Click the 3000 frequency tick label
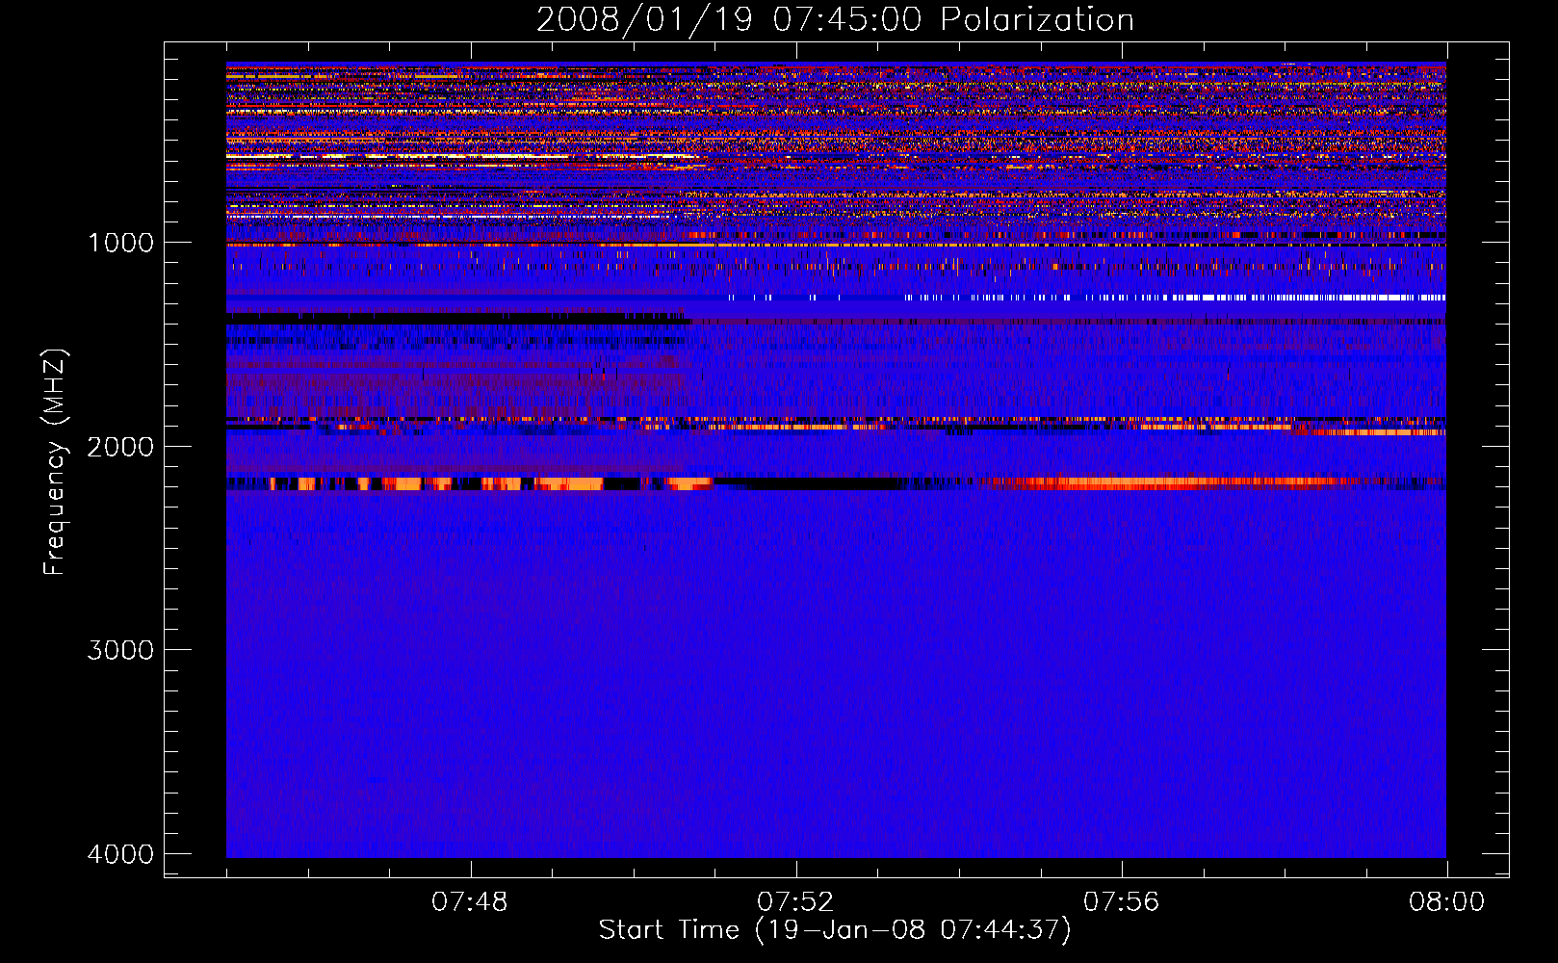The width and height of the screenshot is (1558, 963). click(121, 650)
